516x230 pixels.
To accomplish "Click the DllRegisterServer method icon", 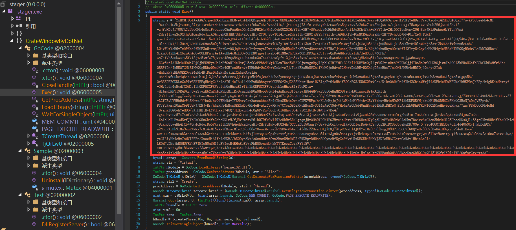I will click(x=34, y=224).
